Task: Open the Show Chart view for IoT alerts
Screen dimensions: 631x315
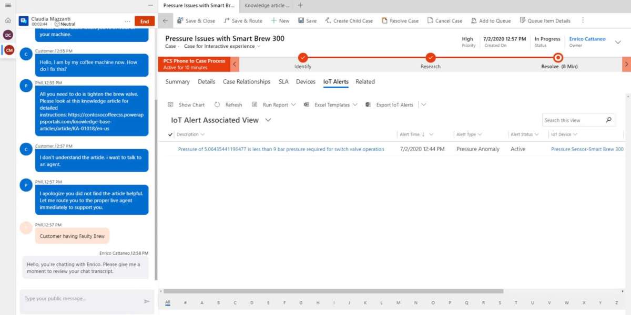Action: coord(187,104)
